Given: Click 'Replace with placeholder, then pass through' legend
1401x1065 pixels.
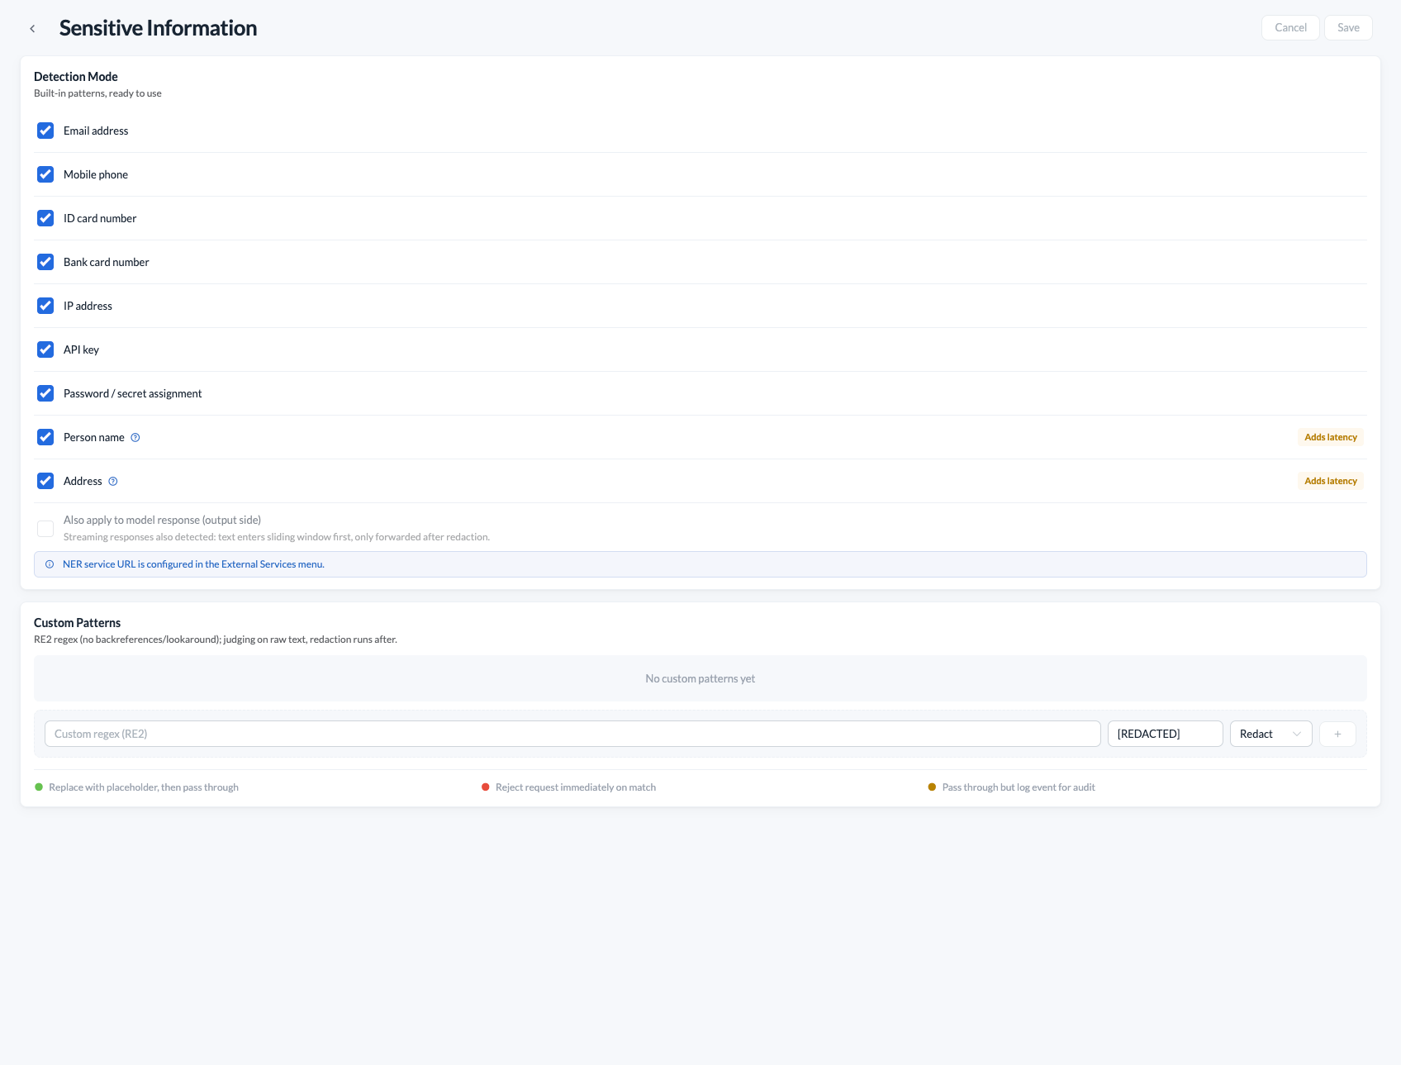Looking at the screenshot, I should click(144, 787).
